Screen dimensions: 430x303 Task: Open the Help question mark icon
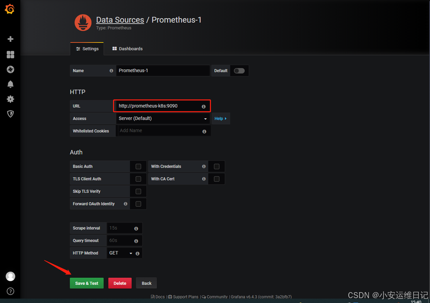(10, 291)
